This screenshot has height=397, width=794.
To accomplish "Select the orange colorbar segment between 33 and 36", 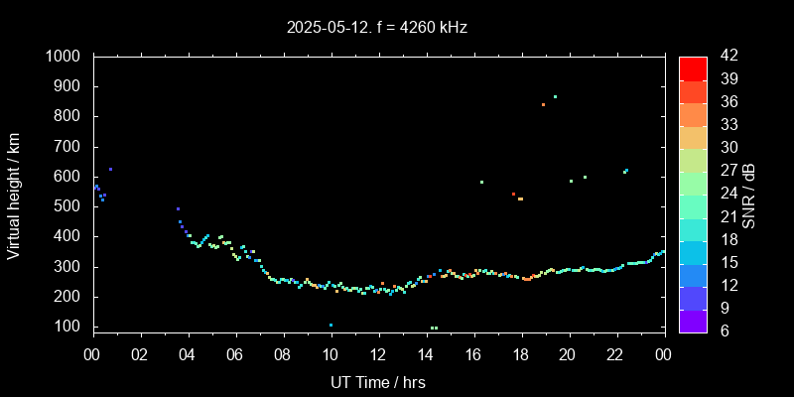I will click(693, 114).
